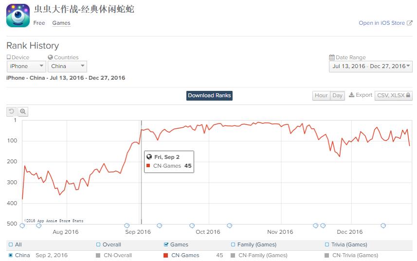Switch chart to Hour view

coord(321,96)
